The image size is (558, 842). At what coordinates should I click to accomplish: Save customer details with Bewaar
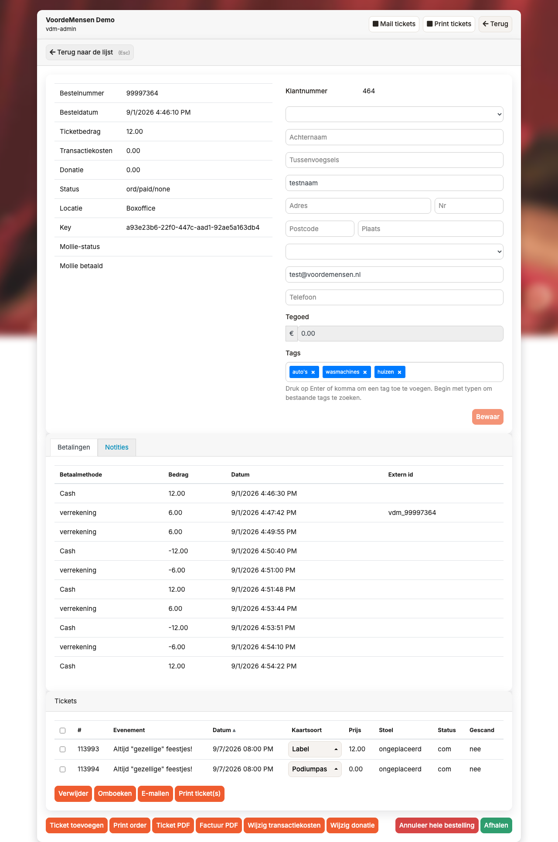[488, 417]
